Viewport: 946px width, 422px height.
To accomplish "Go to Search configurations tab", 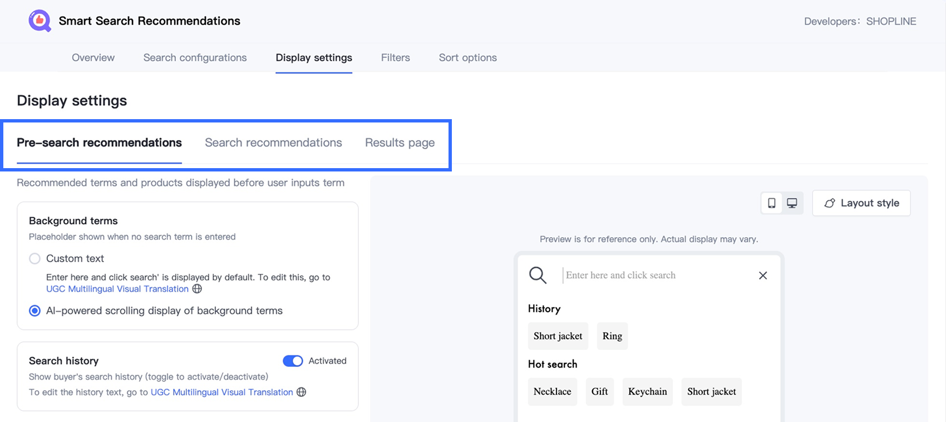I will [195, 57].
